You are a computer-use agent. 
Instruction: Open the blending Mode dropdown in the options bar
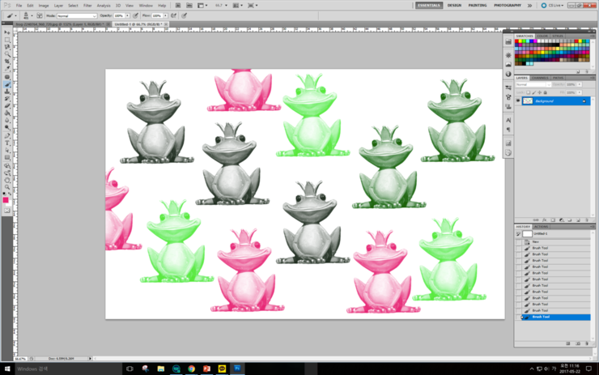click(x=77, y=15)
